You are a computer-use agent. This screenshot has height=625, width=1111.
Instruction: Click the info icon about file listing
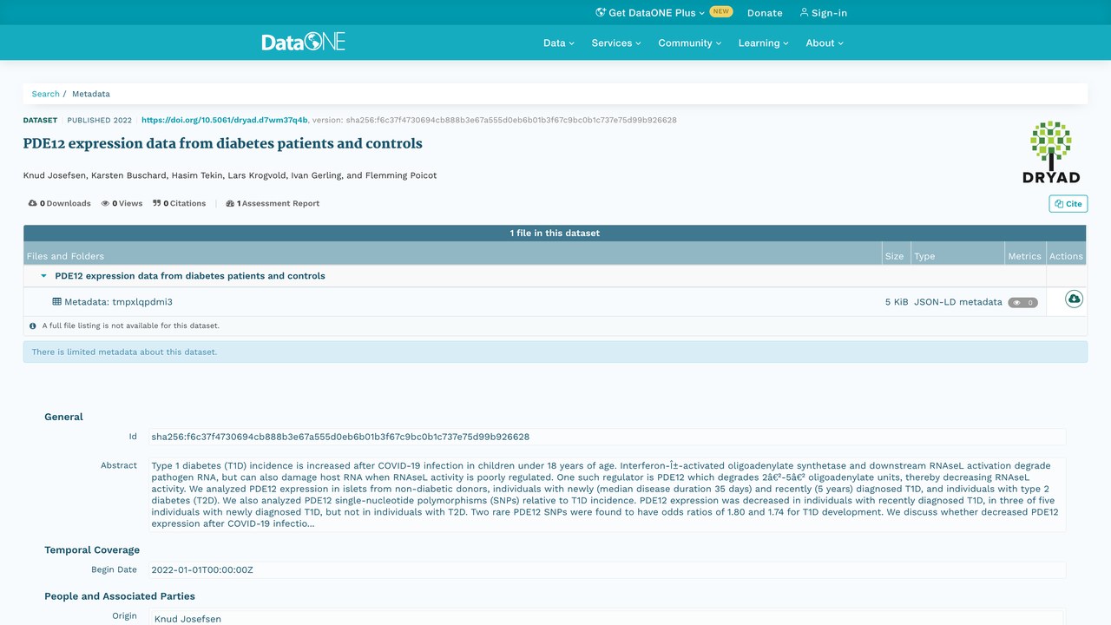click(x=33, y=326)
